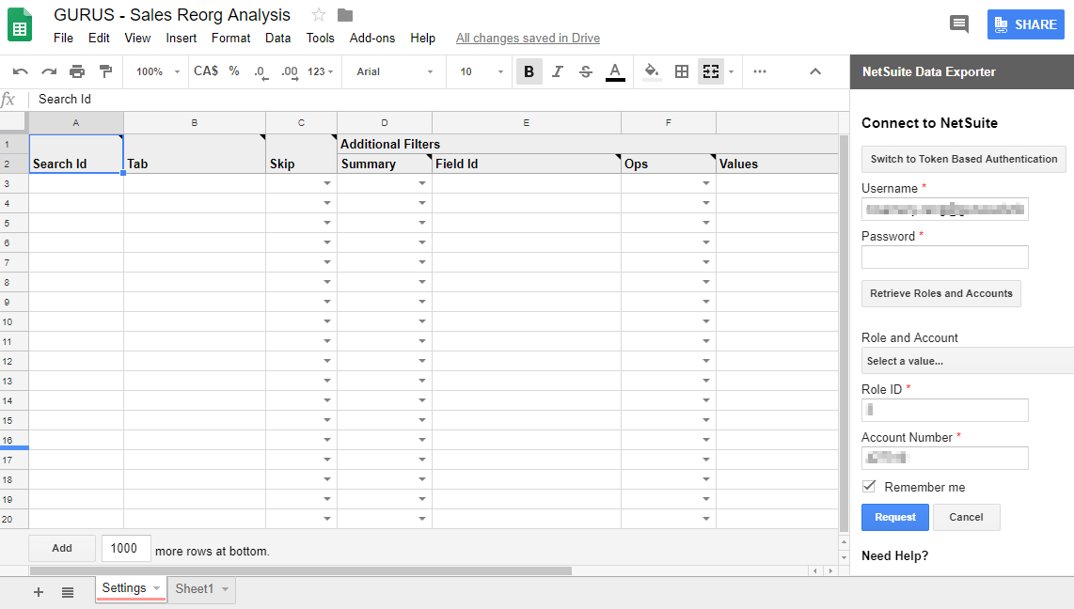Open the Borders tool

[x=681, y=70]
